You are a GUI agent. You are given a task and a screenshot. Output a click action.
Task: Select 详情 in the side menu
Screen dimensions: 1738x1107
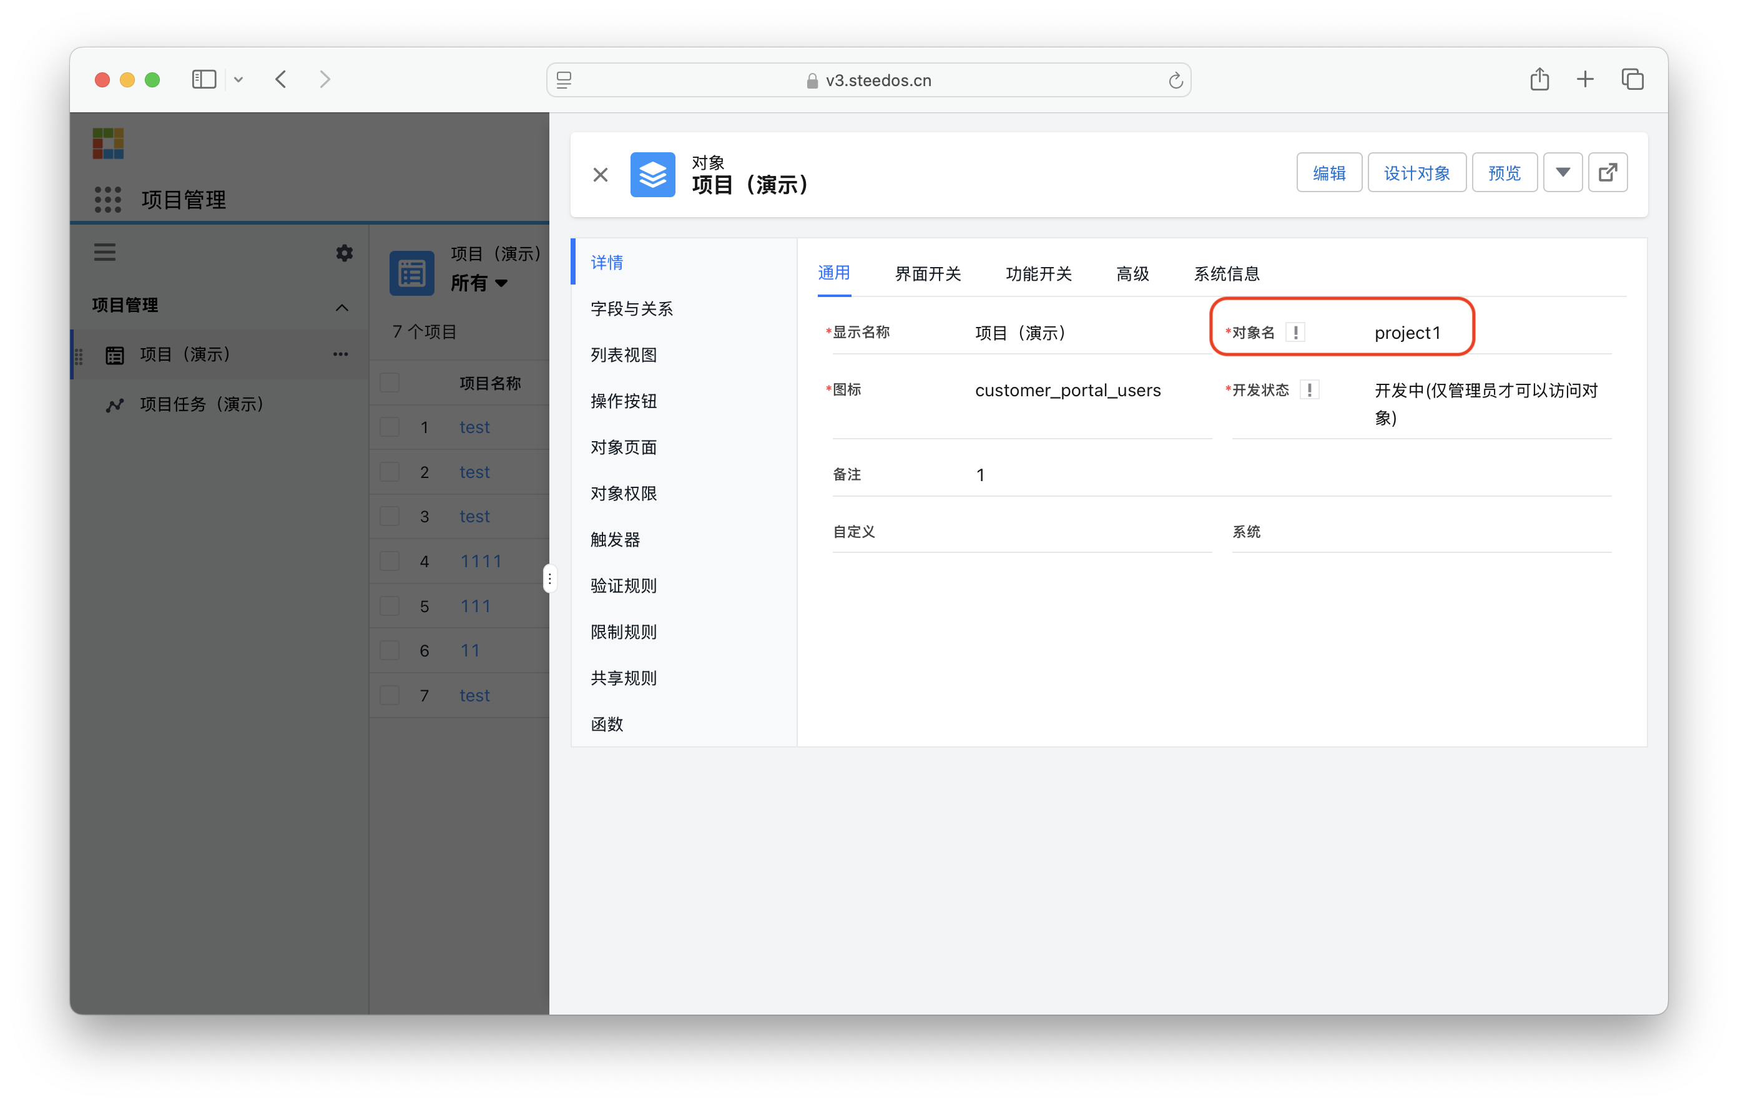click(x=684, y=262)
